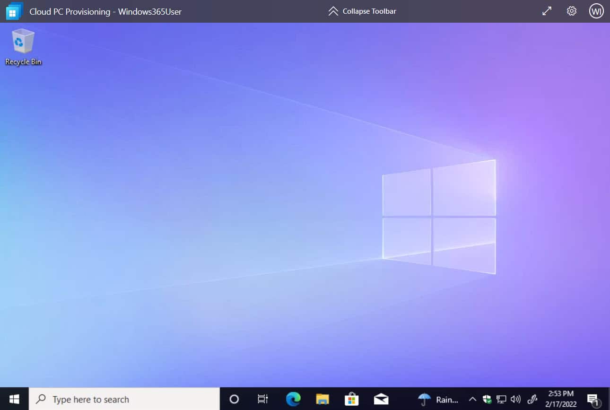Launch Cortana from the taskbar circle
This screenshot has height=410, width=610.
pyautogui.click(x=234, y=399)
